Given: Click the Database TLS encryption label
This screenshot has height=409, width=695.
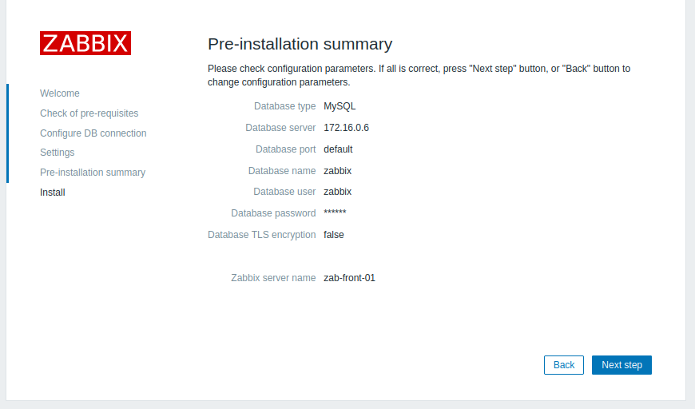Looking at the screenshot, I should point(261,235).
